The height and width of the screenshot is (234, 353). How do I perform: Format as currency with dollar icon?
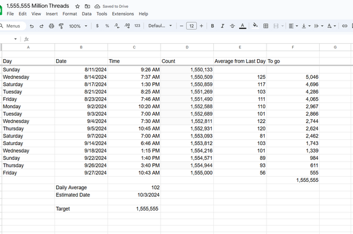pyautogui.click(x=97, y=26)
